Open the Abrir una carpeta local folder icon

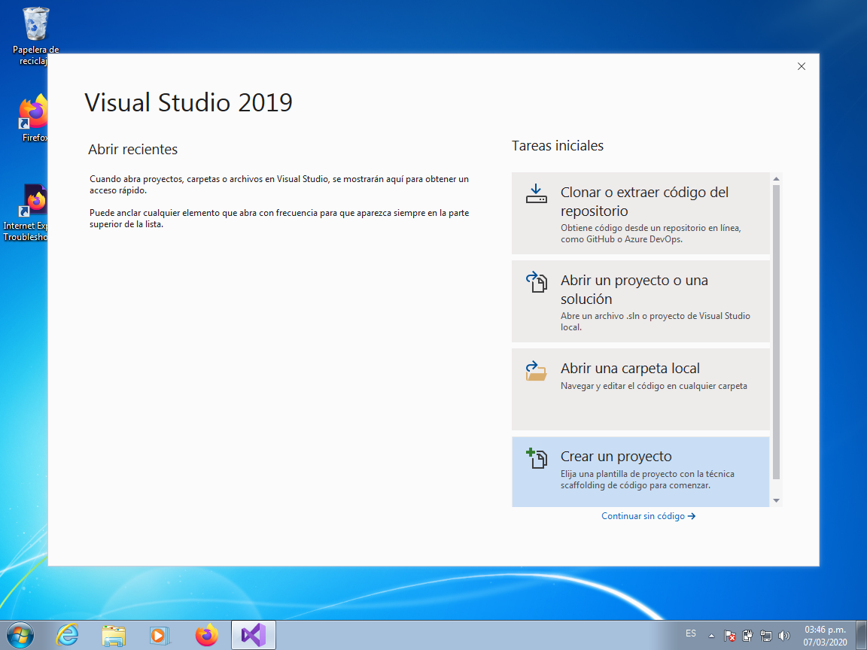point(537,370)
